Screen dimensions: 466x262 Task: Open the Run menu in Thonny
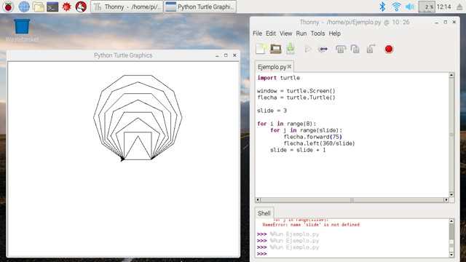[301, 33]
